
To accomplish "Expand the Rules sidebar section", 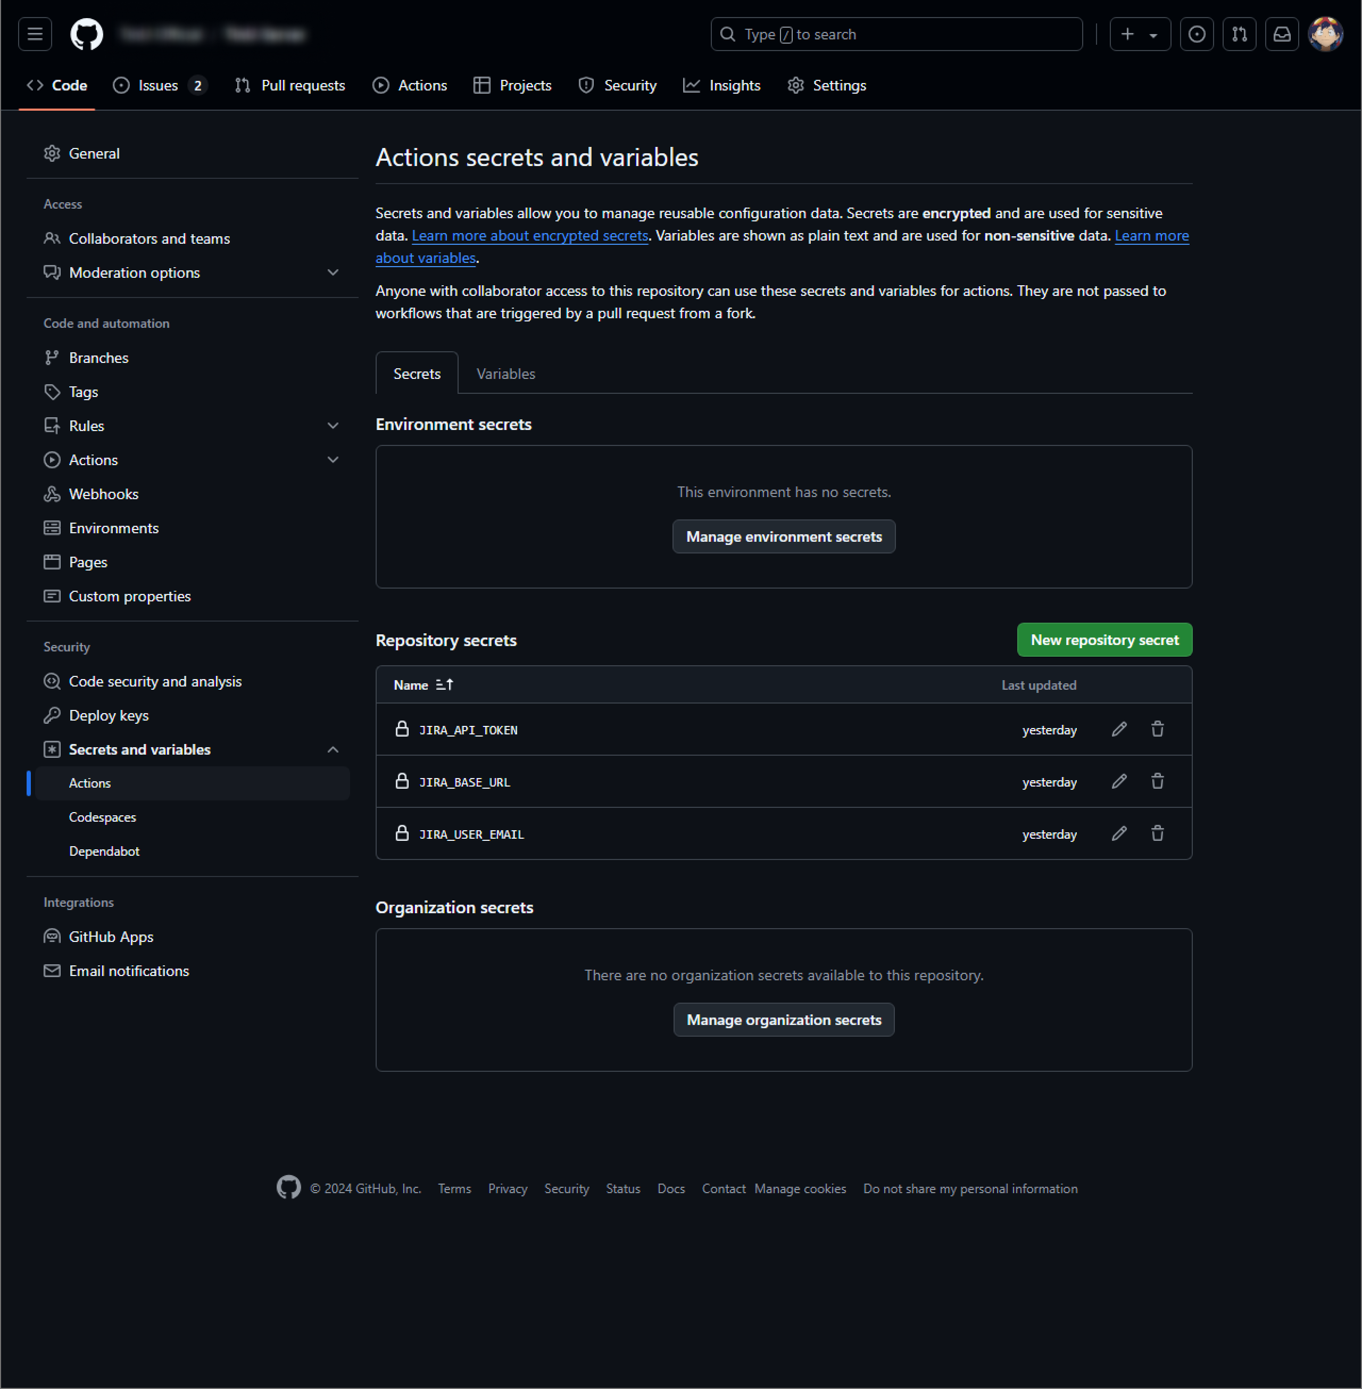I will tap(333, 426).
